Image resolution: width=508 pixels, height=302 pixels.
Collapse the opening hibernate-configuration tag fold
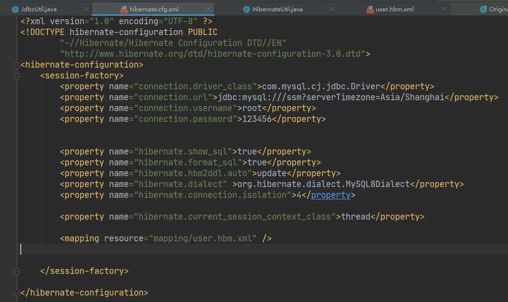click(17, 65)
